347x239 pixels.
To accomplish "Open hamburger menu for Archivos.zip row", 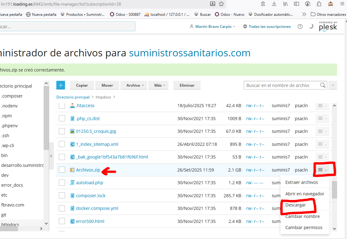I will 322,170.
